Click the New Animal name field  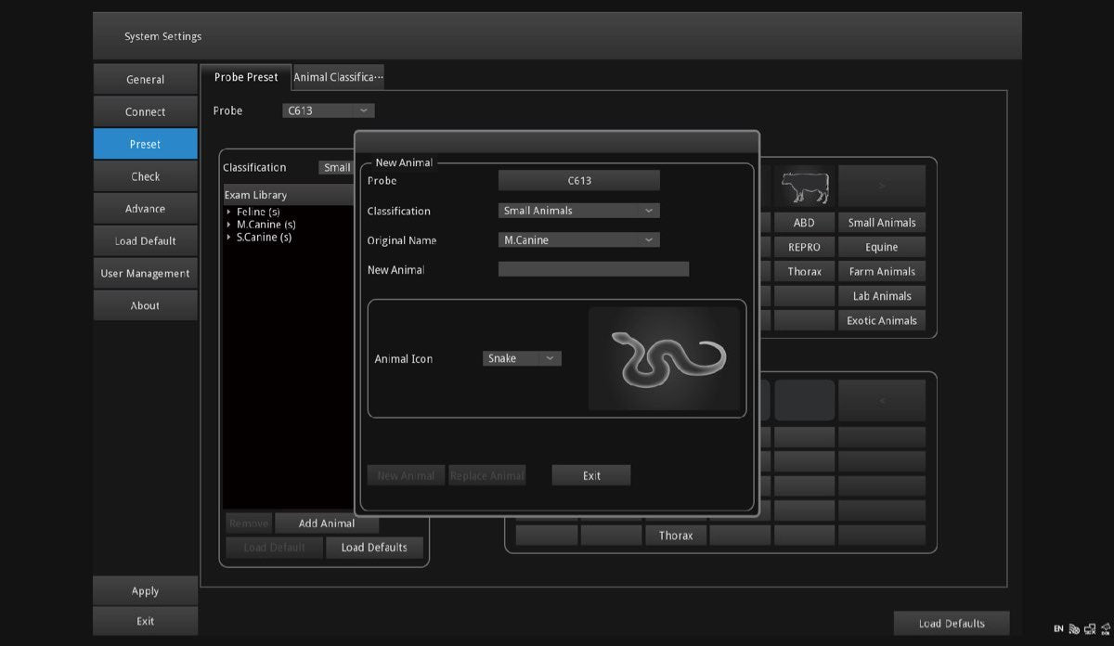(593, 270)
